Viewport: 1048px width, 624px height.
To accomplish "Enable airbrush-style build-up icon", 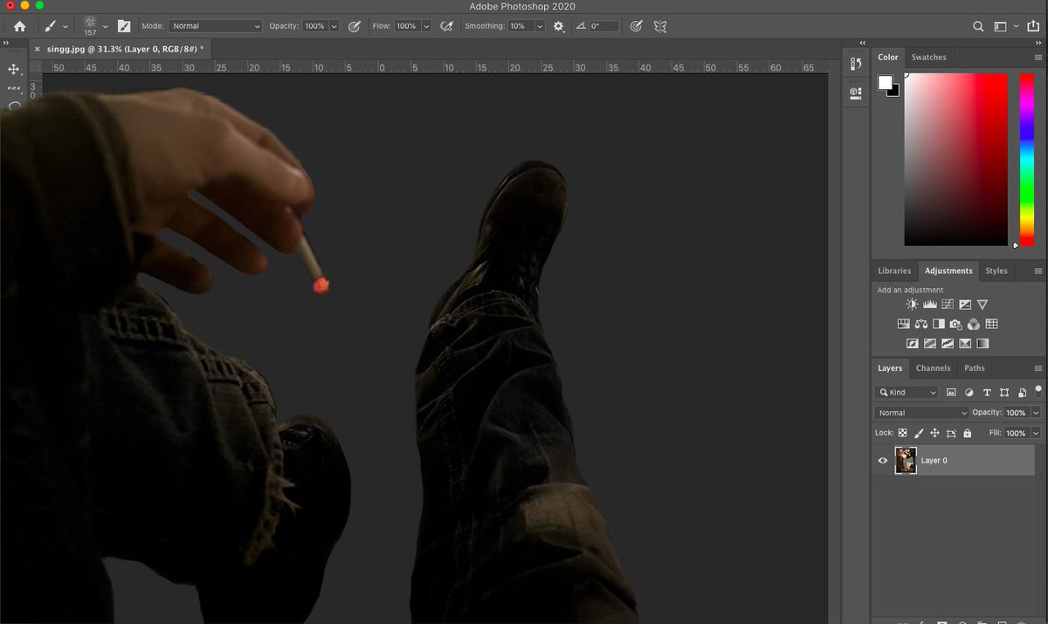I will click(447, 26).
